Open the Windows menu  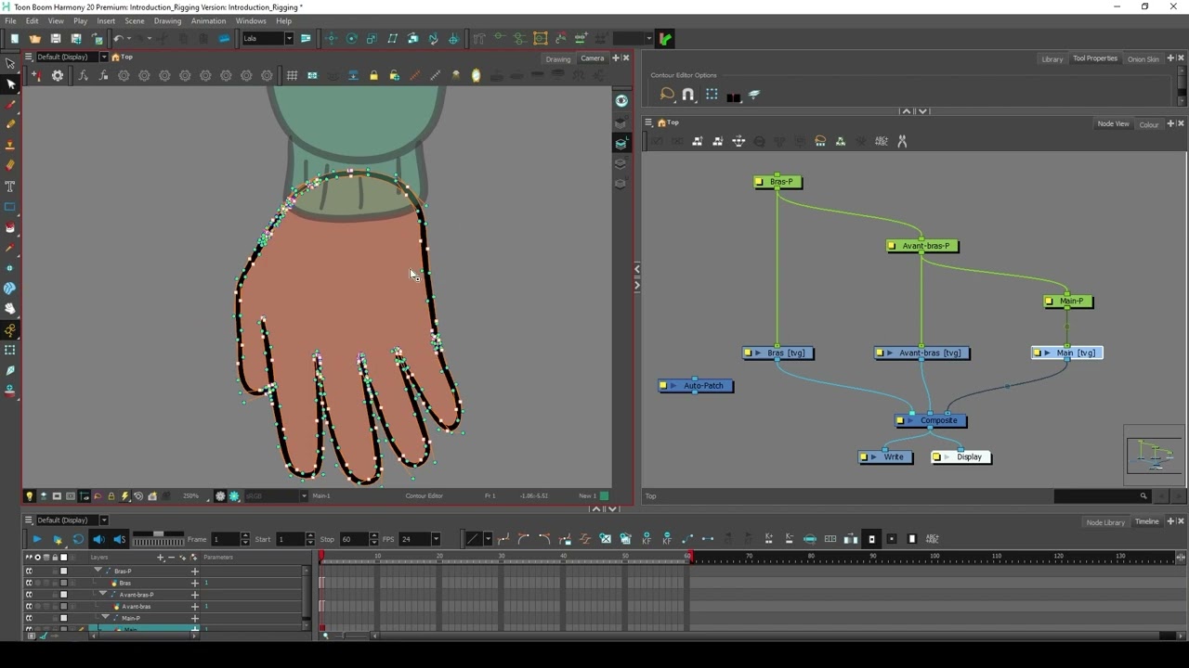pos(251,20)
